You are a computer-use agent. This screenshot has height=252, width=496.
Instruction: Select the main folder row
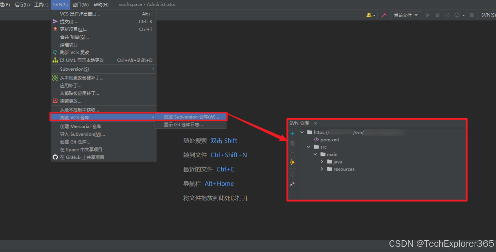coord(329,154)
